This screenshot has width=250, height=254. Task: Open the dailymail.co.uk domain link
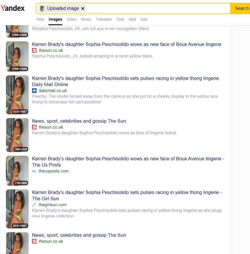tap(53, 91)
